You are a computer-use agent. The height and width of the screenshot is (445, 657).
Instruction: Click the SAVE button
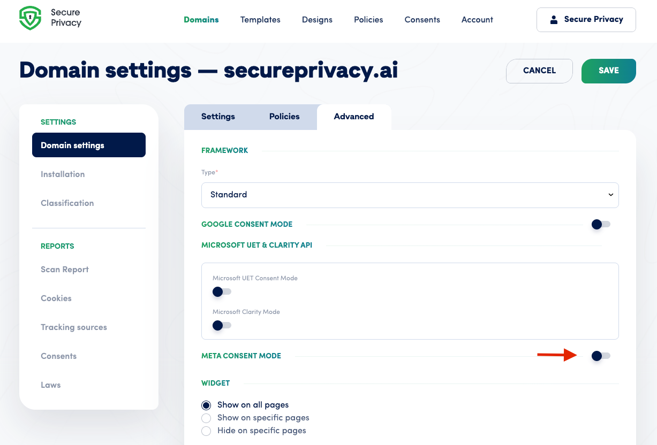pyautogui.click(x=609, y=71)
